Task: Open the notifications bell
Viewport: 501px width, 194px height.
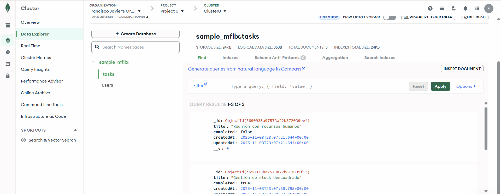Action: click(465, 8)
